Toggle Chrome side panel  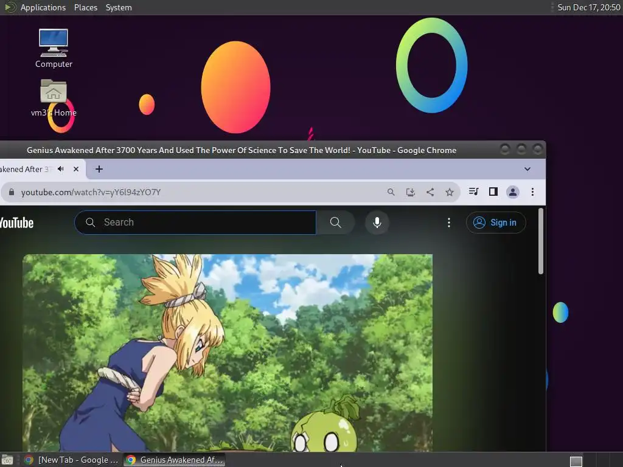point(493,192)
